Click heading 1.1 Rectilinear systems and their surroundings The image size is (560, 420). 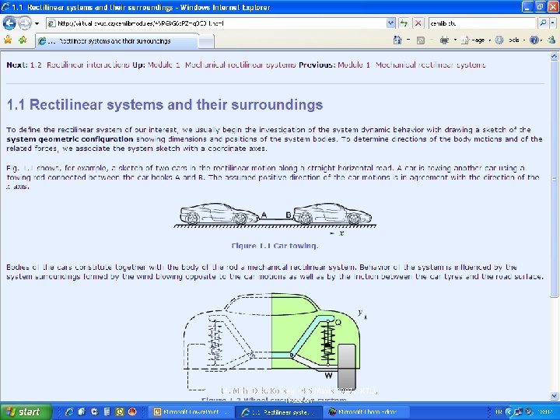click(x=165, y=105)
